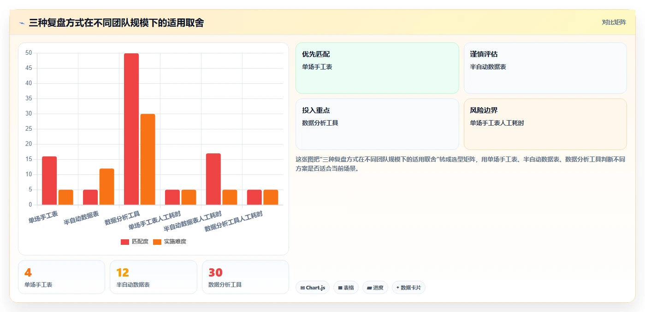Click the icon in the 表格 chip
The height and width of the screenshot is (312, 645).
[340, 288]
